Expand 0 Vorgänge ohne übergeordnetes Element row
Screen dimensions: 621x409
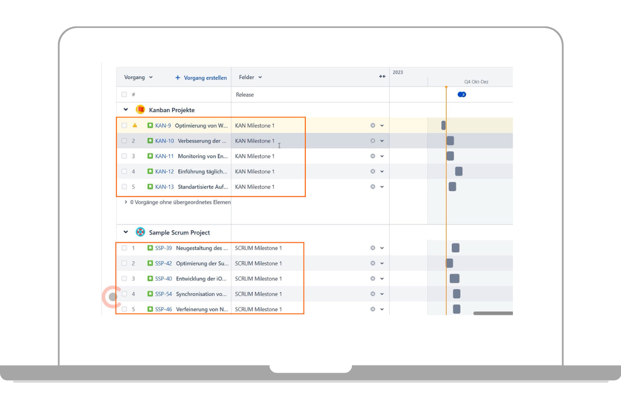pyautogui.click(x=126, y=202)
